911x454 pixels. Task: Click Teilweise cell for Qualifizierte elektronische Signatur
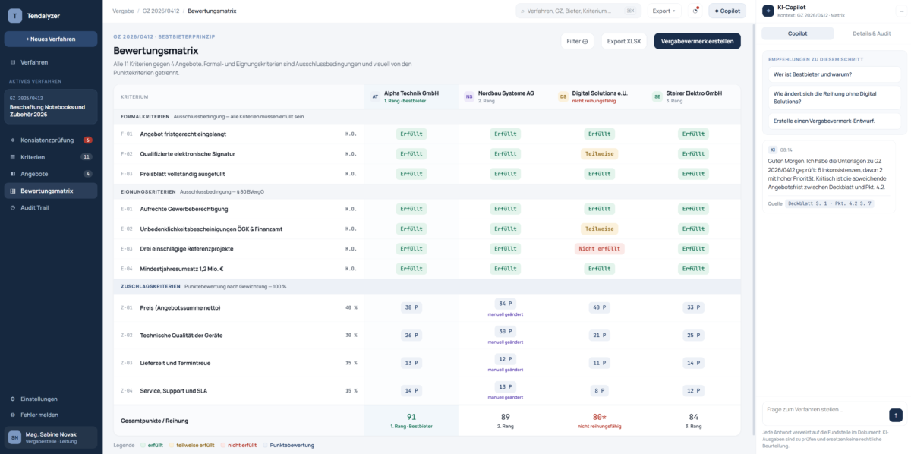[x=600, y=153]
